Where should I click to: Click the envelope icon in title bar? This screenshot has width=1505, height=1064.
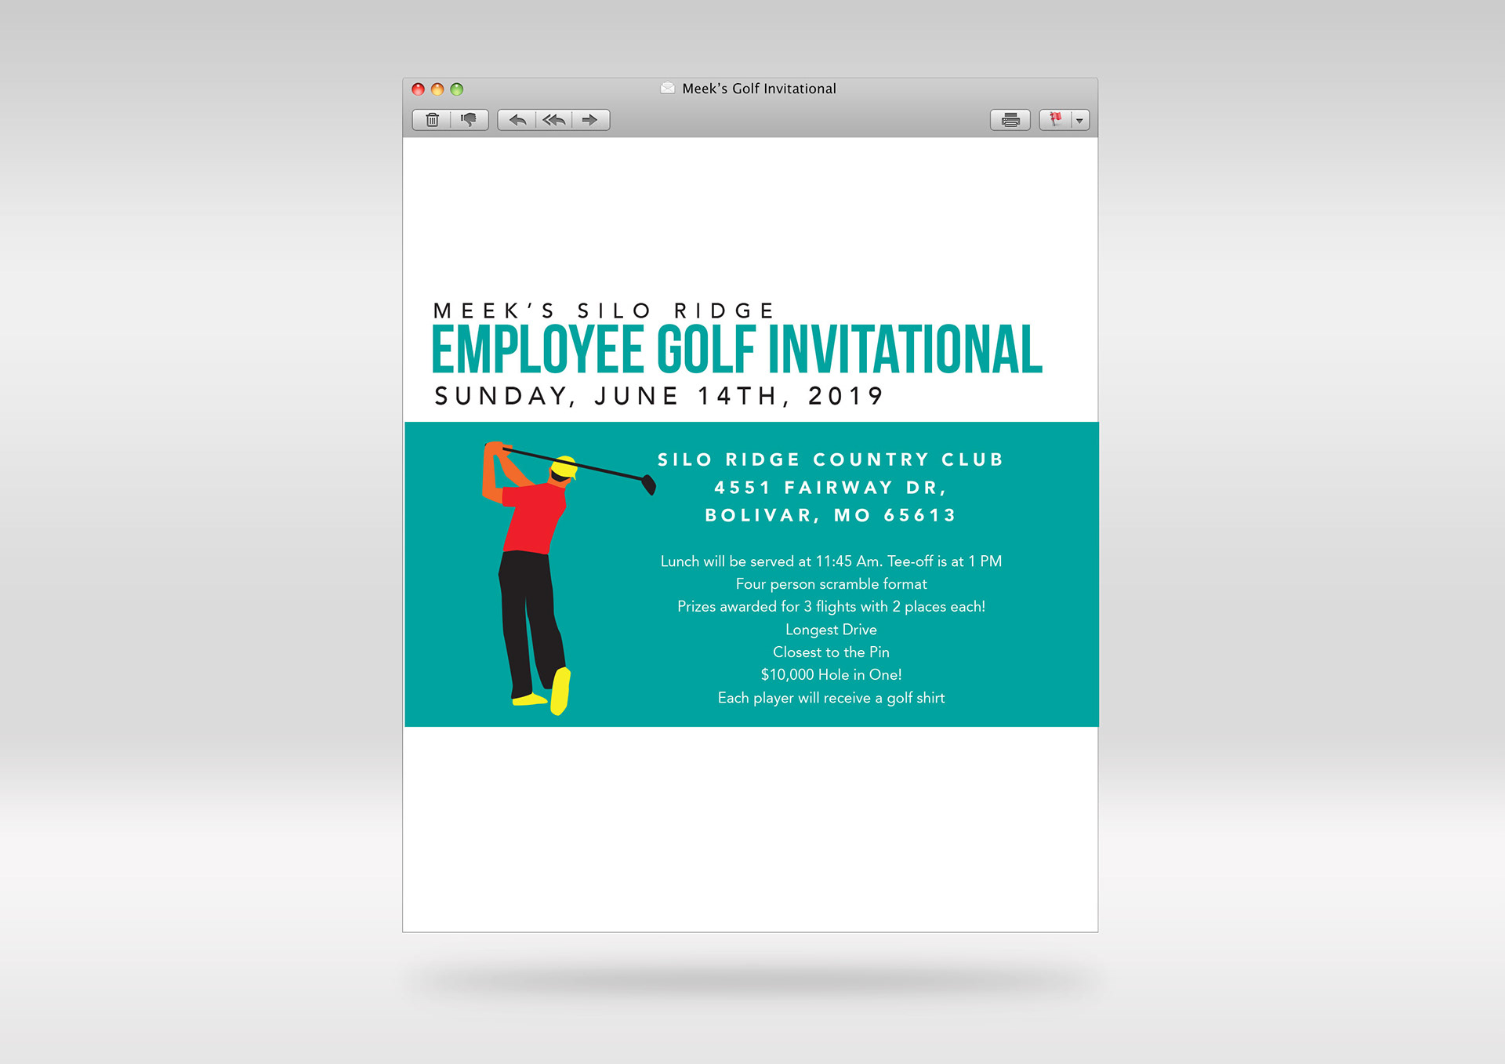(x=667, y=89)
